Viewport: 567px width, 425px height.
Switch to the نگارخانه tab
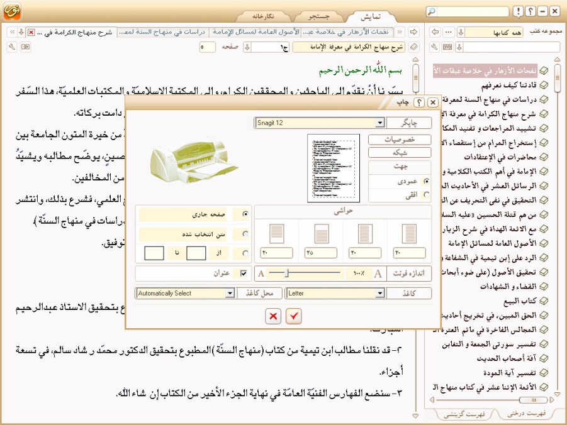coord(263,16)
